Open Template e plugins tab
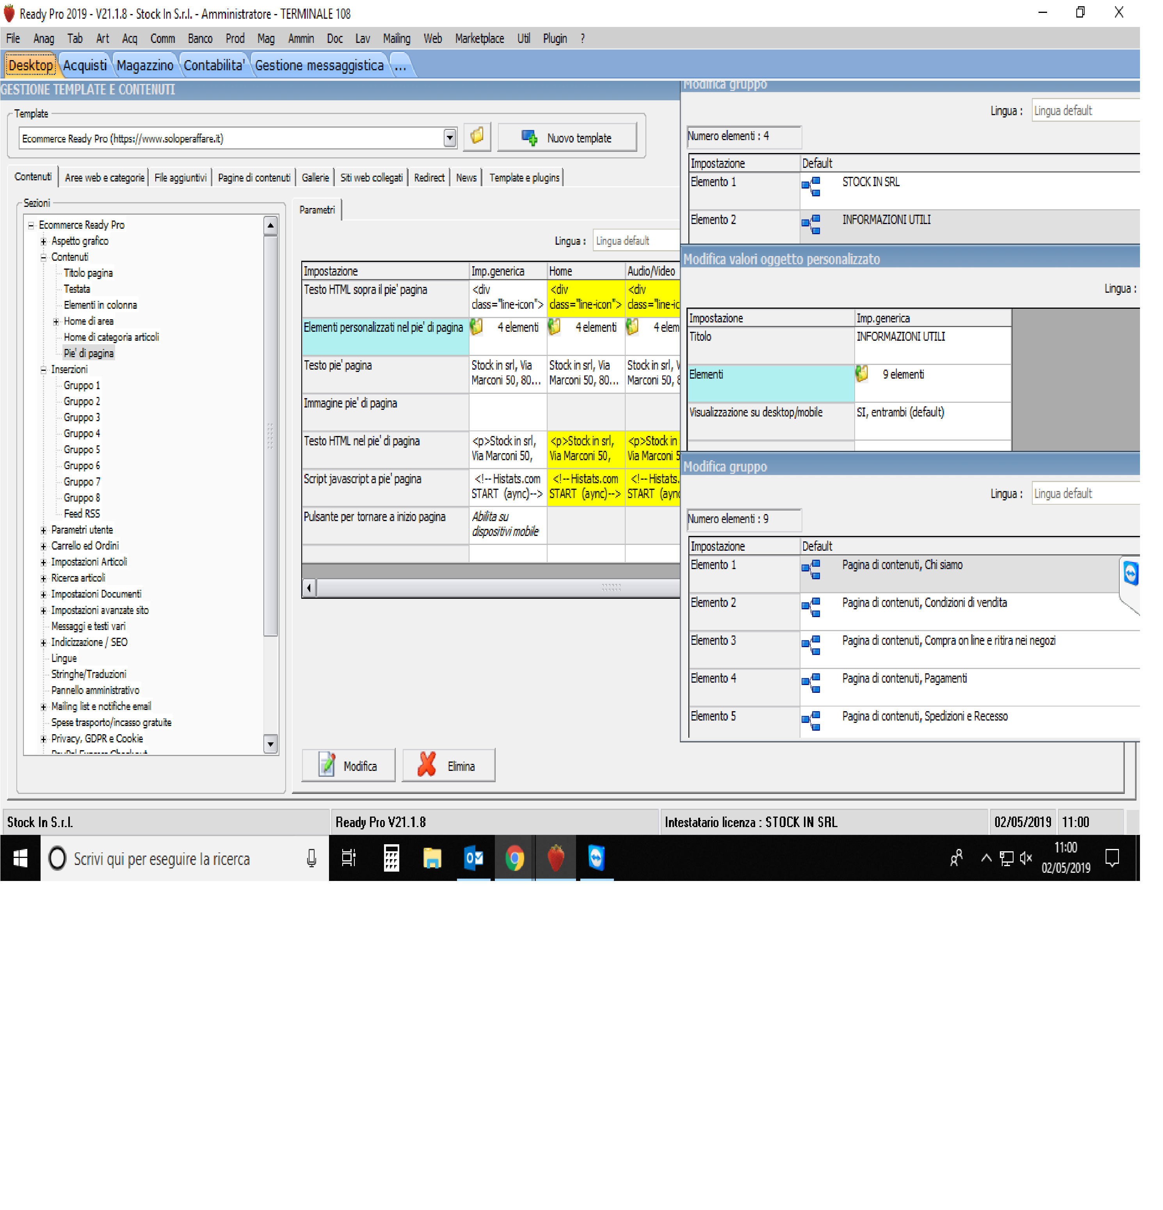 point(524,178)
